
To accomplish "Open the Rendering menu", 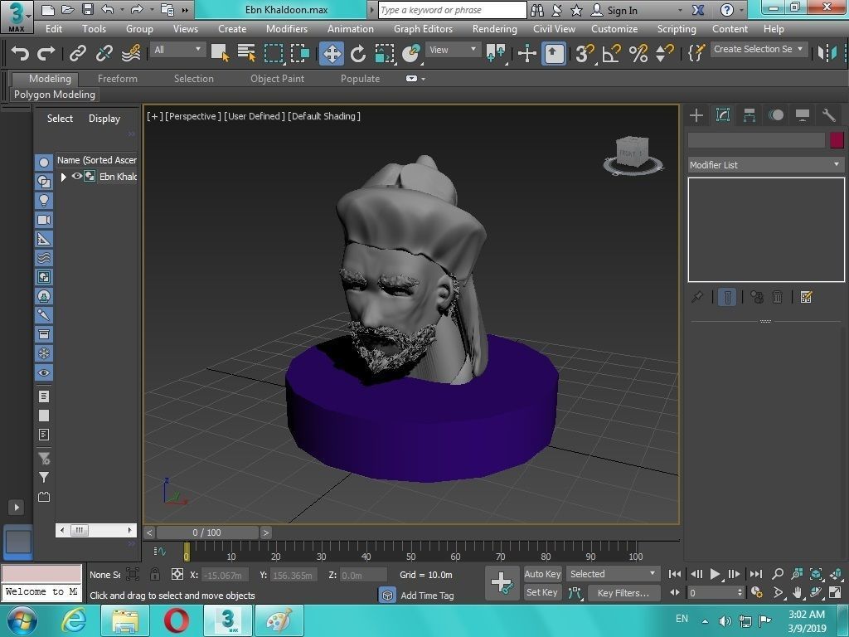I will 494,29.
